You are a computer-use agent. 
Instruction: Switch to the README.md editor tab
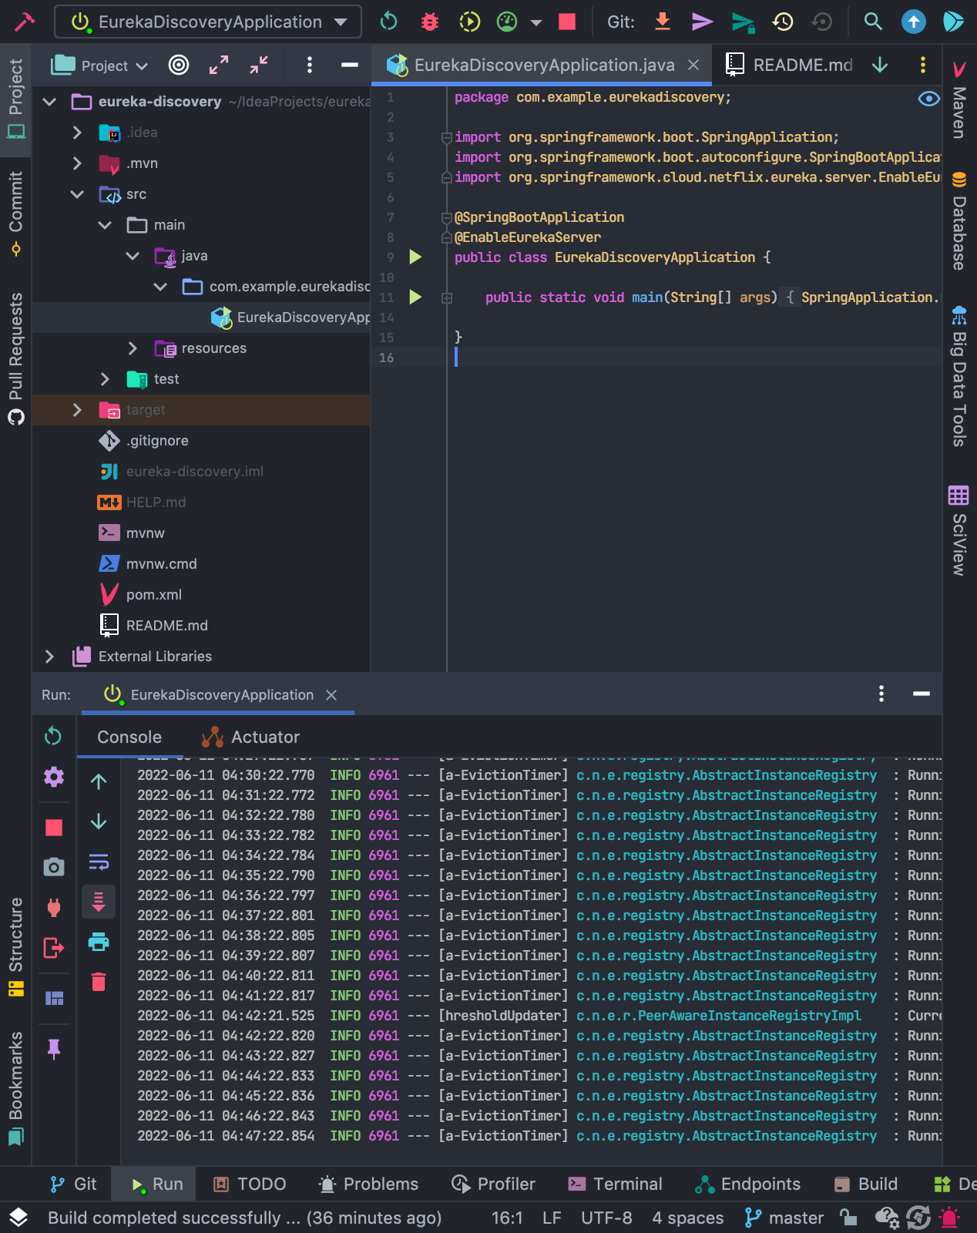[x=791, y=66]
